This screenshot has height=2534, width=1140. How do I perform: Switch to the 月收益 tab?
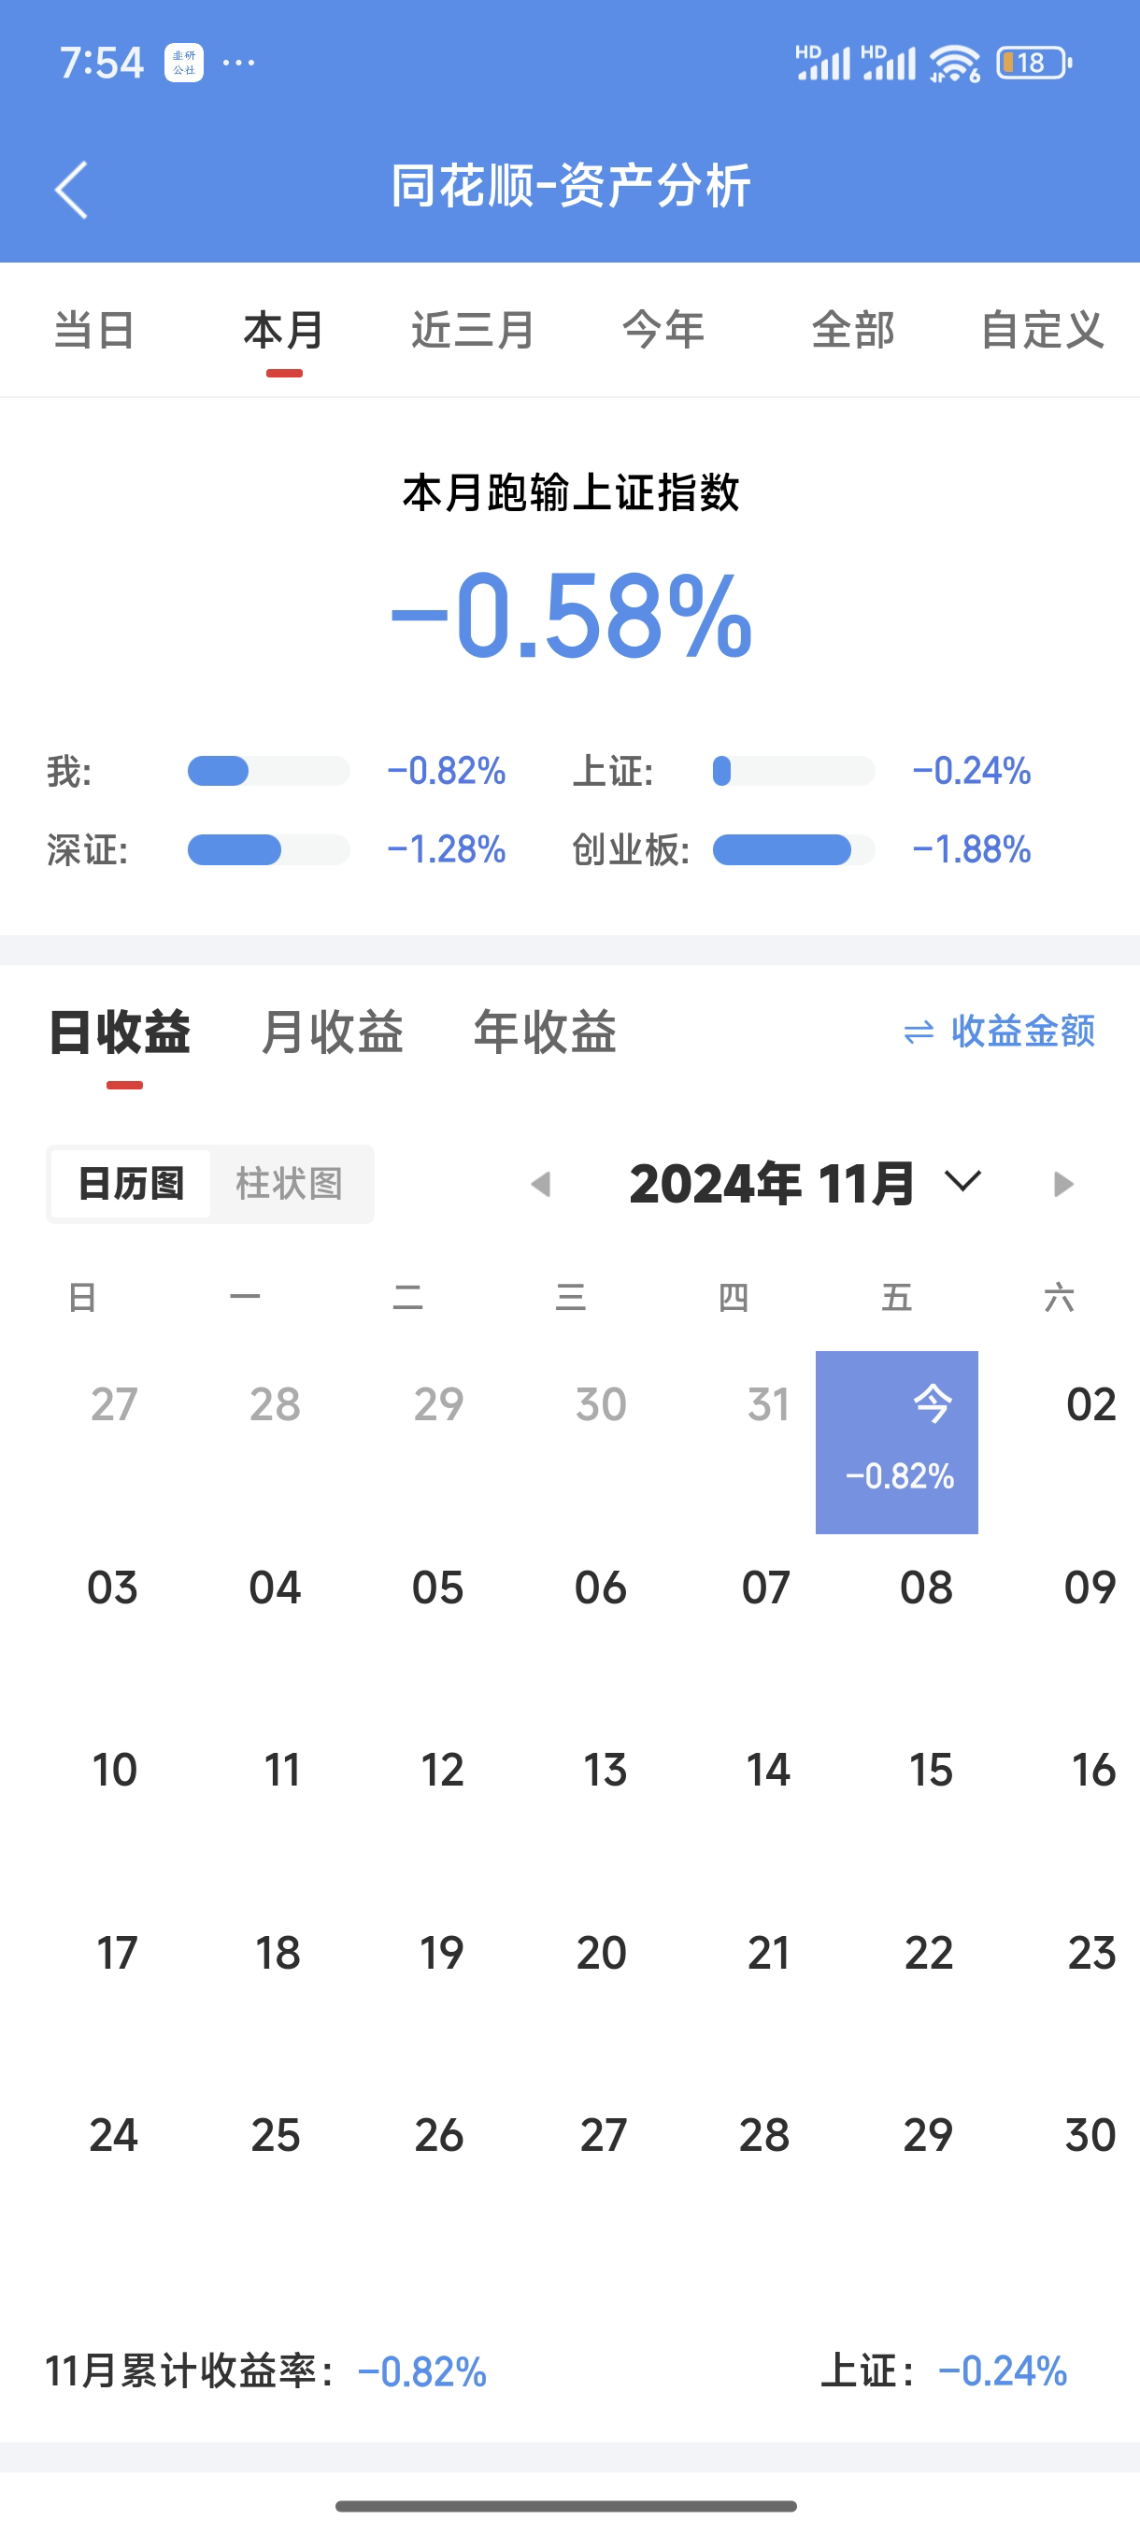[x=333, y=1032]
